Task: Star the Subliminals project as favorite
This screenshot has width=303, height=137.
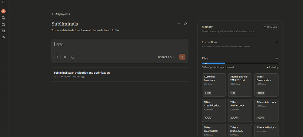Action: coord(185,24)
